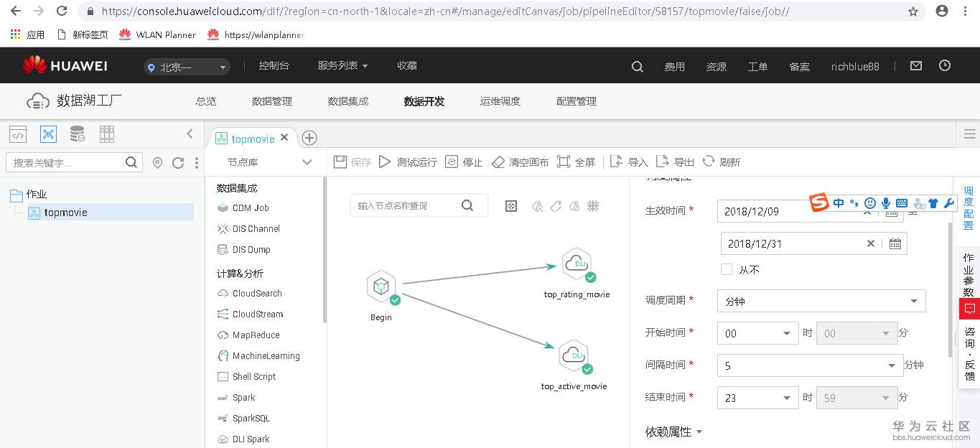Click the red feedback chat icon
This screenshot has width=980, height=448.
point(969,309)
